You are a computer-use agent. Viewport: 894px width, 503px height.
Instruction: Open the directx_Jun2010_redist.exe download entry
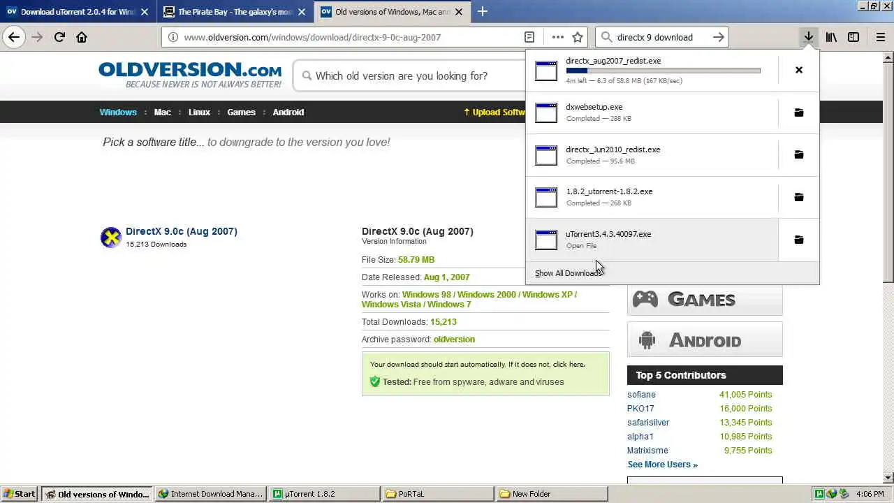(652, 154)
